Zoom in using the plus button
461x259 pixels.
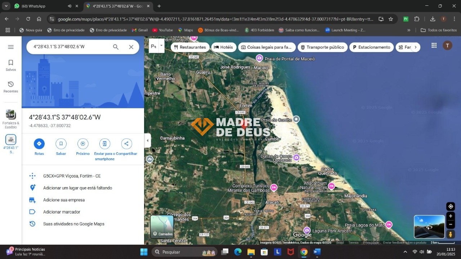pyautogui.click(x=450, y=216)
